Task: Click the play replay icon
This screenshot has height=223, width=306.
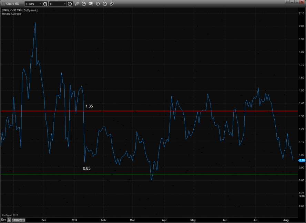Action: coord(98,4)
